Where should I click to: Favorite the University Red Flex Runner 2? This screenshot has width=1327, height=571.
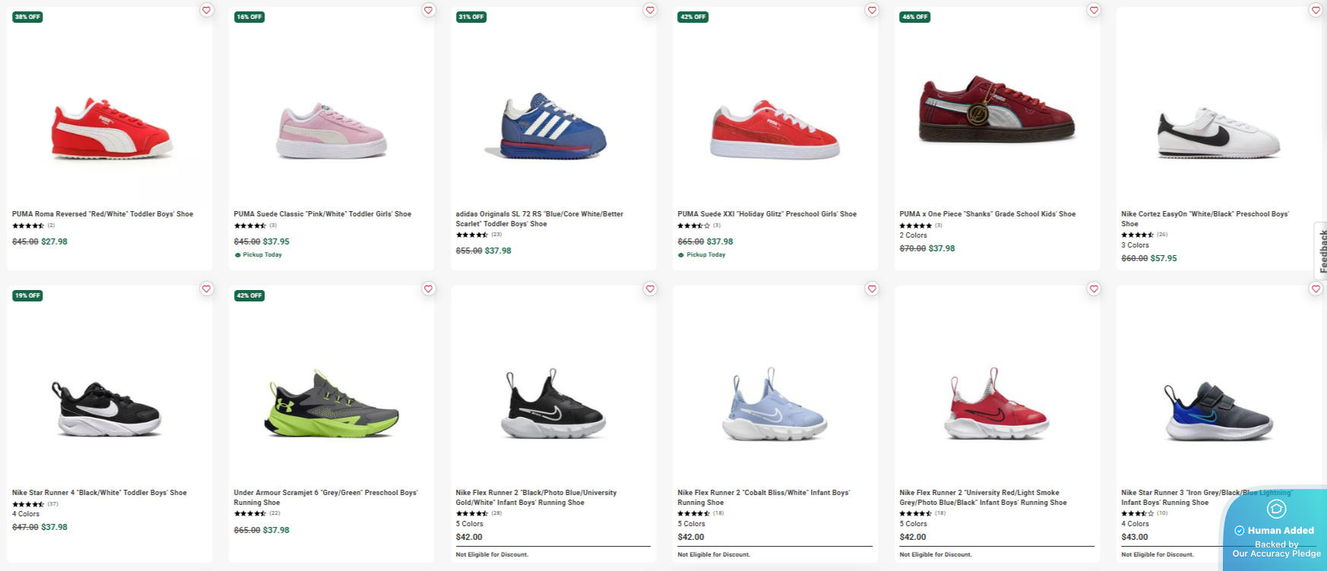1094,289
